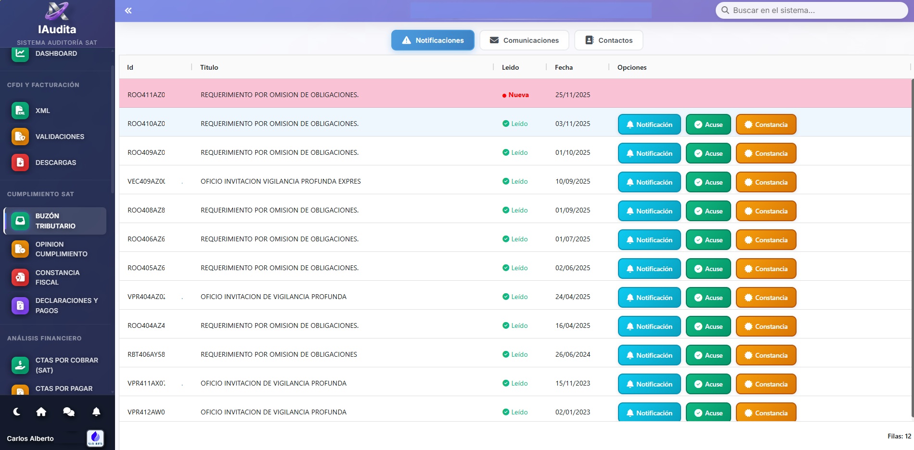The image size is (914, 450).
Task: Click Notificación button for ROO410AZ0 row
Action: (649, 125)
